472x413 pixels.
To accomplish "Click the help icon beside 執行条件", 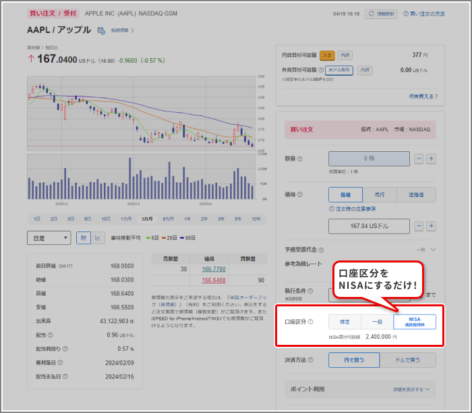I will pos(311,291).
